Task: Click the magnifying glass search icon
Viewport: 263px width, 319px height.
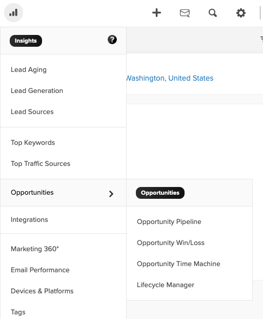Action: pos(213,13)
